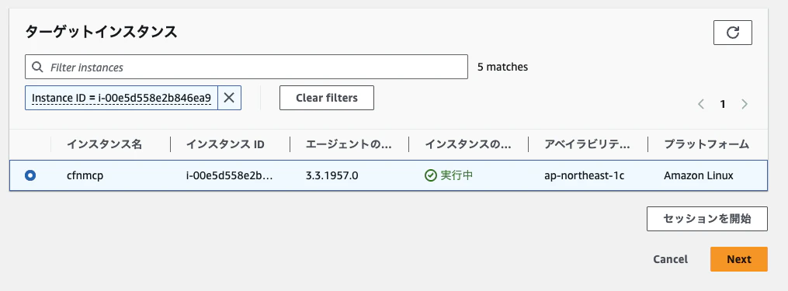Sort by インスタンスの status column header
Screen dimensions: 788x291
point(468,145)
